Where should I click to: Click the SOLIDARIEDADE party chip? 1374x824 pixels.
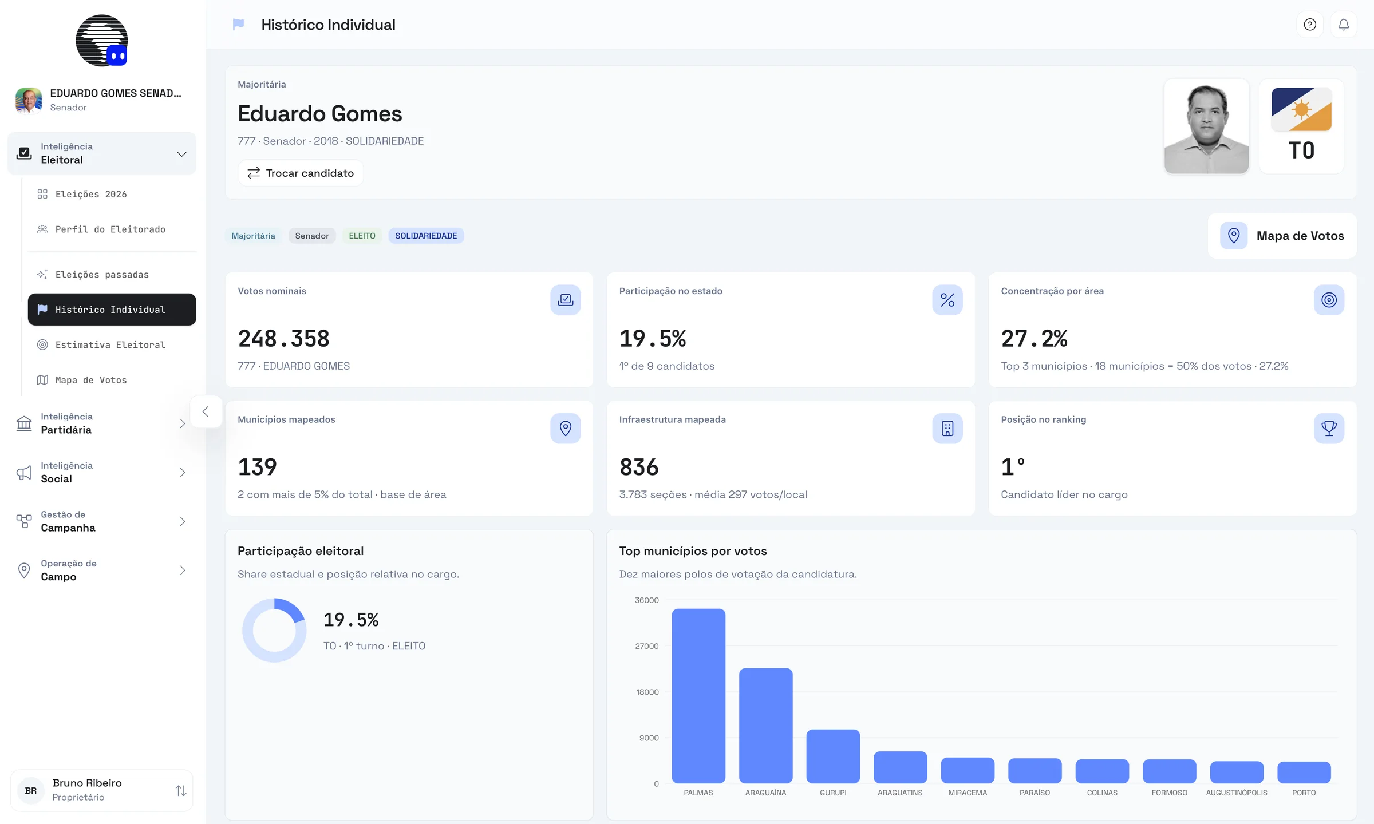[426, 236]
